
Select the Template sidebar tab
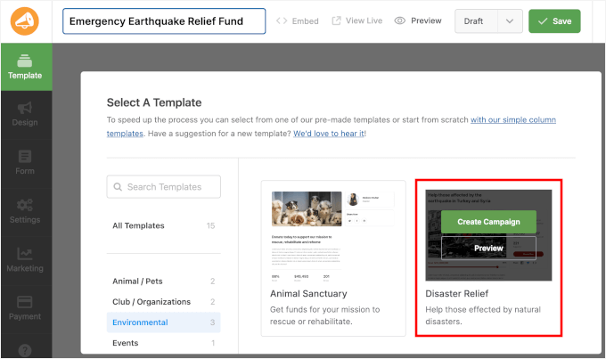point(25,67)
